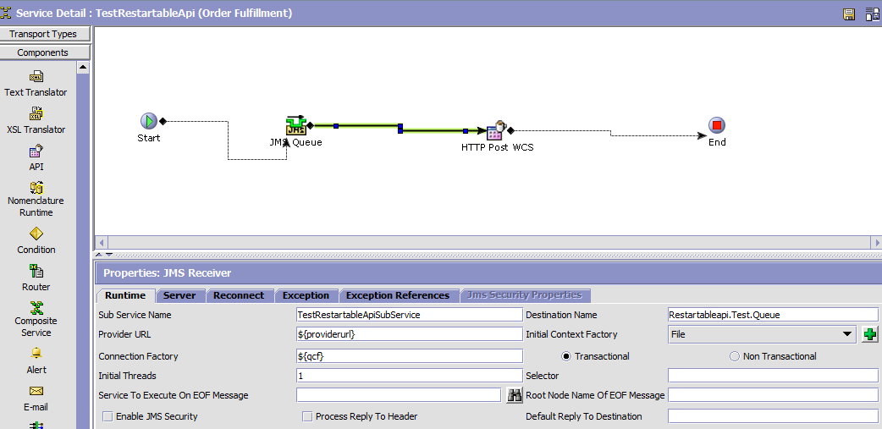882x429 pixels.
Task: Tick the Enable JMS Security checkbox
Action: click(107, 416)
